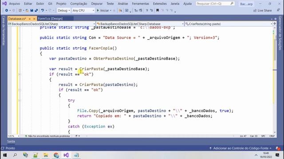Click the navigate backward toolbar icon
This screenshot has width=284, height=159.
click(7, 11)
